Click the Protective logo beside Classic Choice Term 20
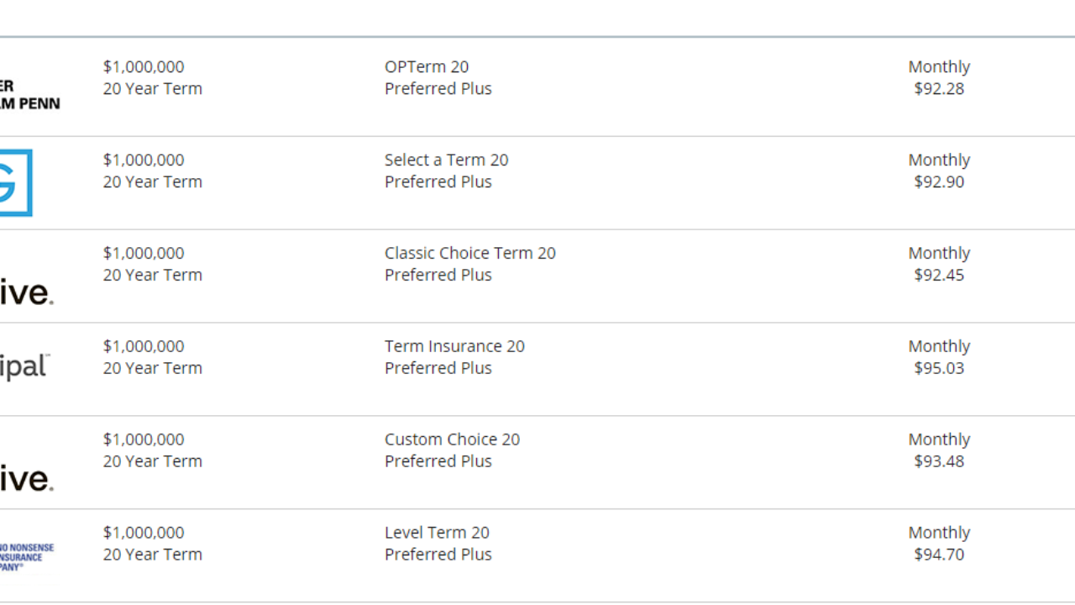This screenshot has height=605, width=1075. click(x=27, y=292)
